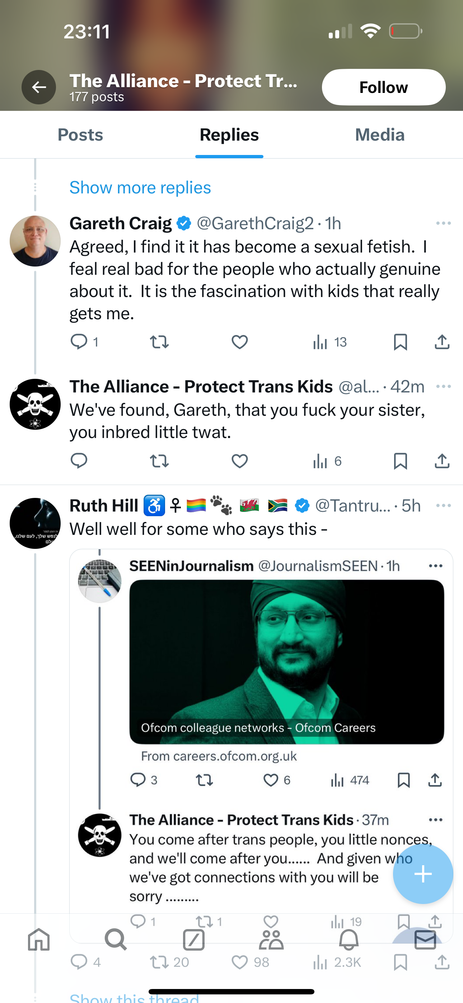The height and width of the screenshot is (1003, 463).
Task: Go to Home in bottom navigation
Action: click(39, 940)
